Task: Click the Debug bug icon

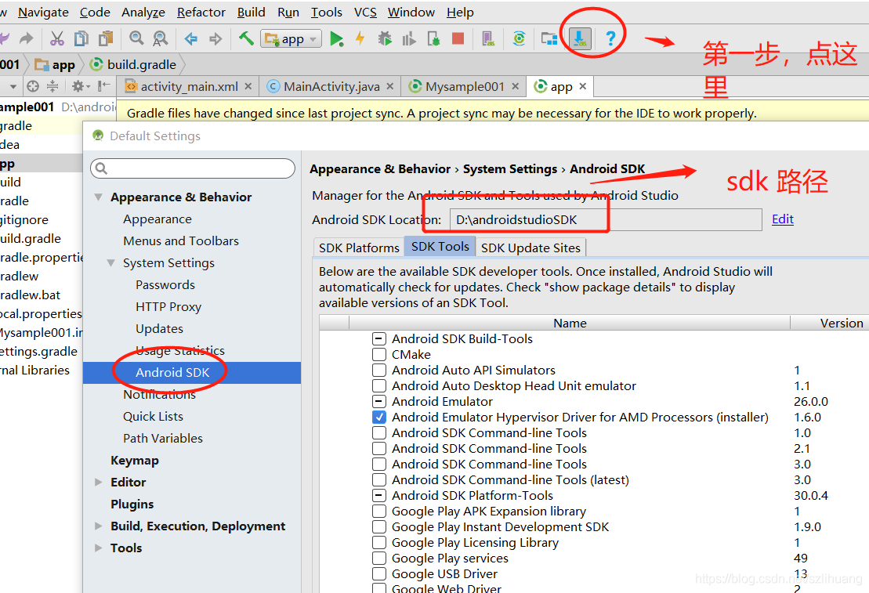Action: 385,39
